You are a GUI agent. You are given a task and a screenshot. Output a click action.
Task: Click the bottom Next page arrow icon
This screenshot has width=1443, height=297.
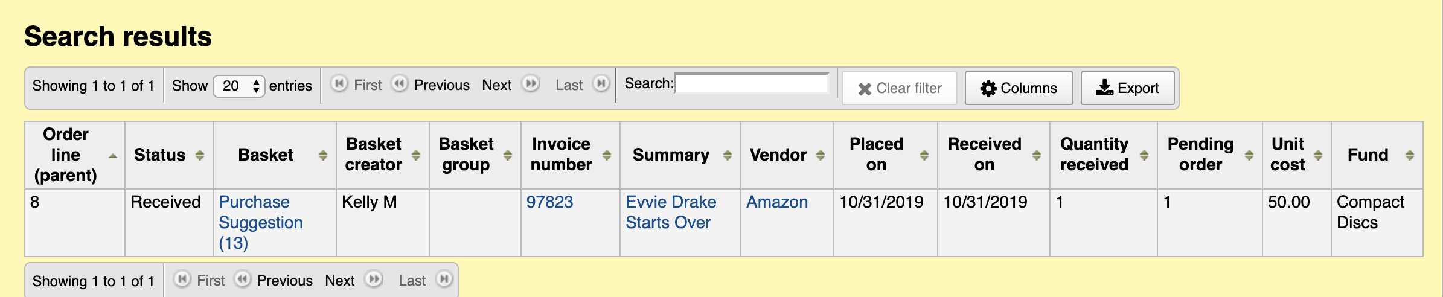(374, 279)
